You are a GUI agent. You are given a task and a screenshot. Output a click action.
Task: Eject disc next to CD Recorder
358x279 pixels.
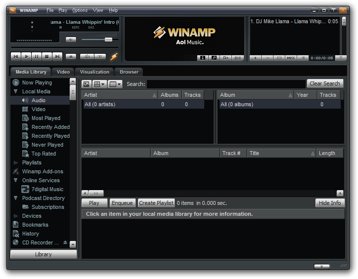tap(65, 242)
